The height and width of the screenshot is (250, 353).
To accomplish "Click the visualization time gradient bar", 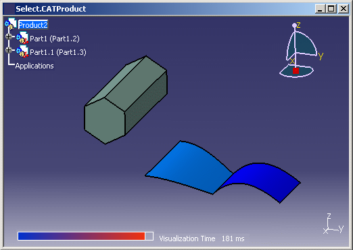I will (86, 236).
